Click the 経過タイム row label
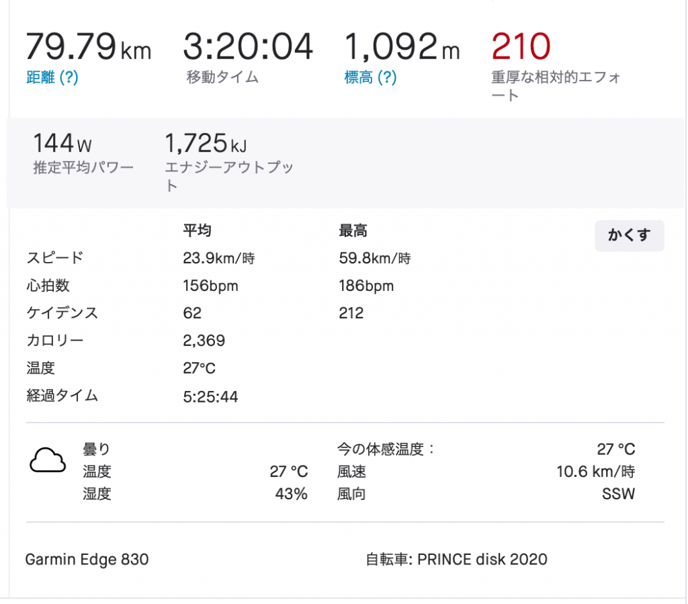The width and height of the screenshot is (688, 604). [62, 396]
